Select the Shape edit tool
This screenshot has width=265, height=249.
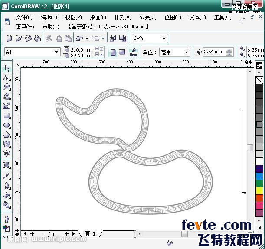(x=7, y=77)
